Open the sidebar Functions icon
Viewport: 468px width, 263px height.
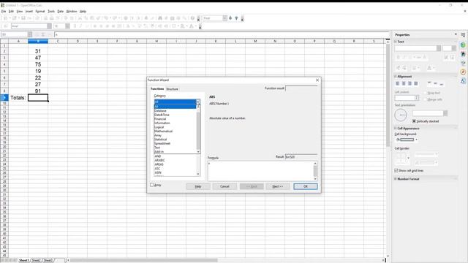463,81
